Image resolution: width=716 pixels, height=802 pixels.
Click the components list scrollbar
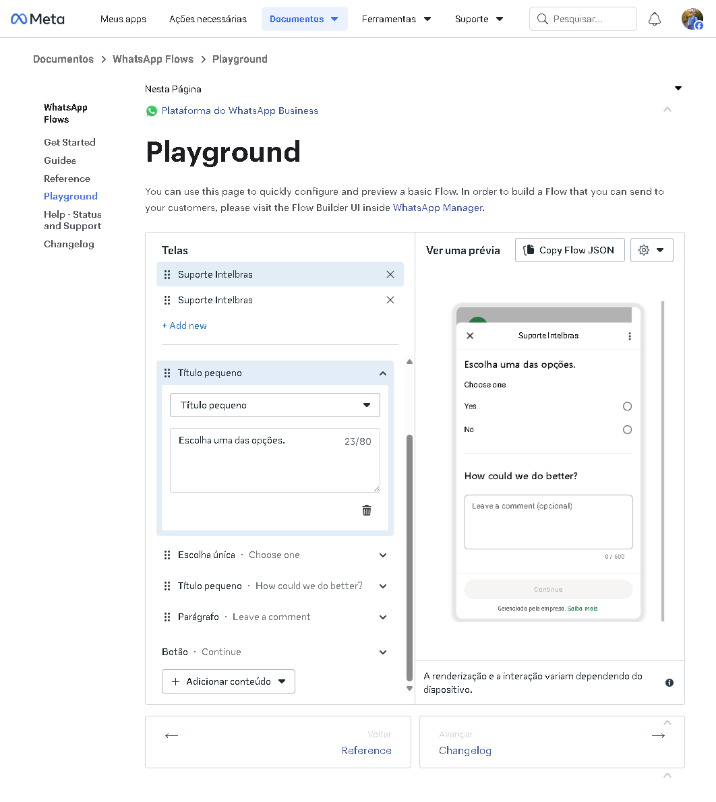[409, 559]
